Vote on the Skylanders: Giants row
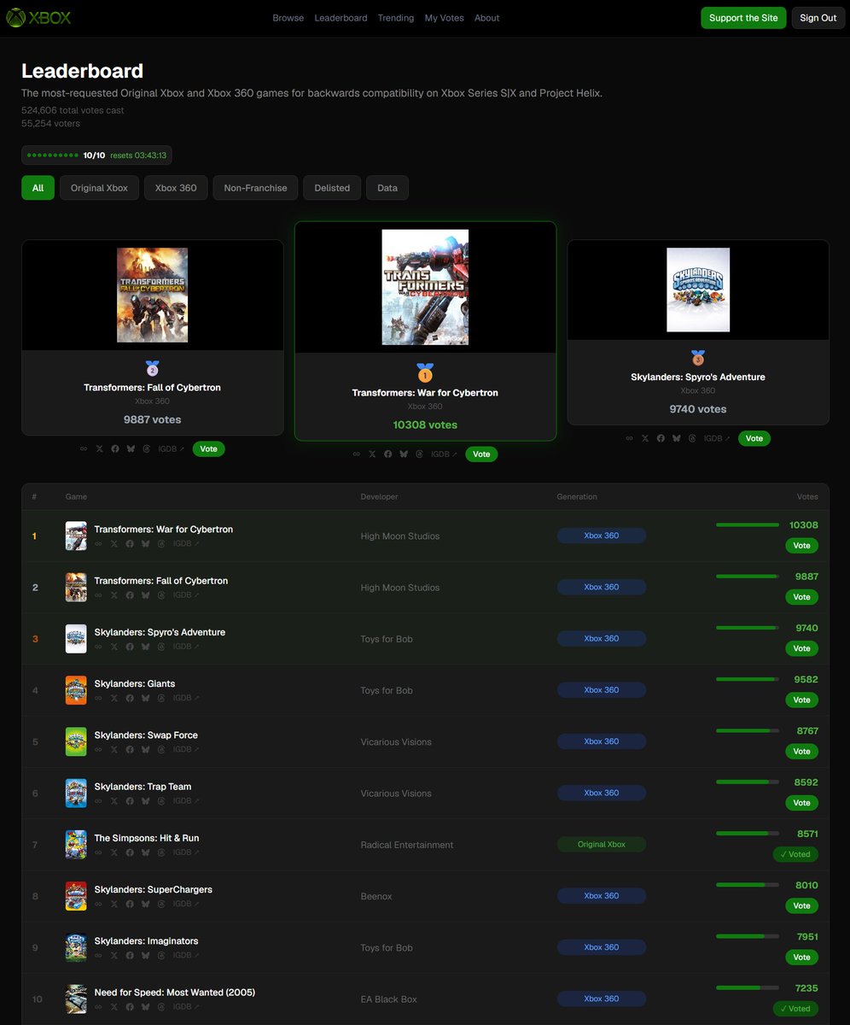The height and width of the screenshot is (1025, 850). point(802,700)
